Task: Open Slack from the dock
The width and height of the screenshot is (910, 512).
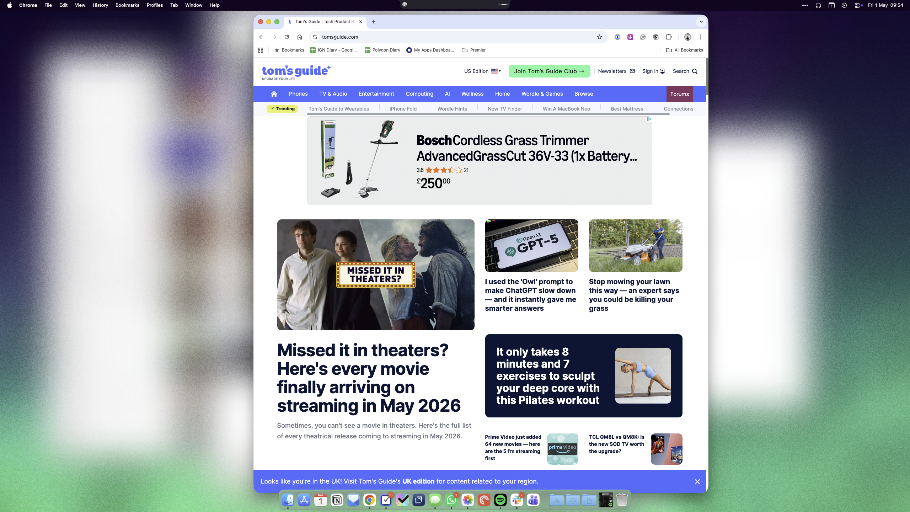Action: 517,500
